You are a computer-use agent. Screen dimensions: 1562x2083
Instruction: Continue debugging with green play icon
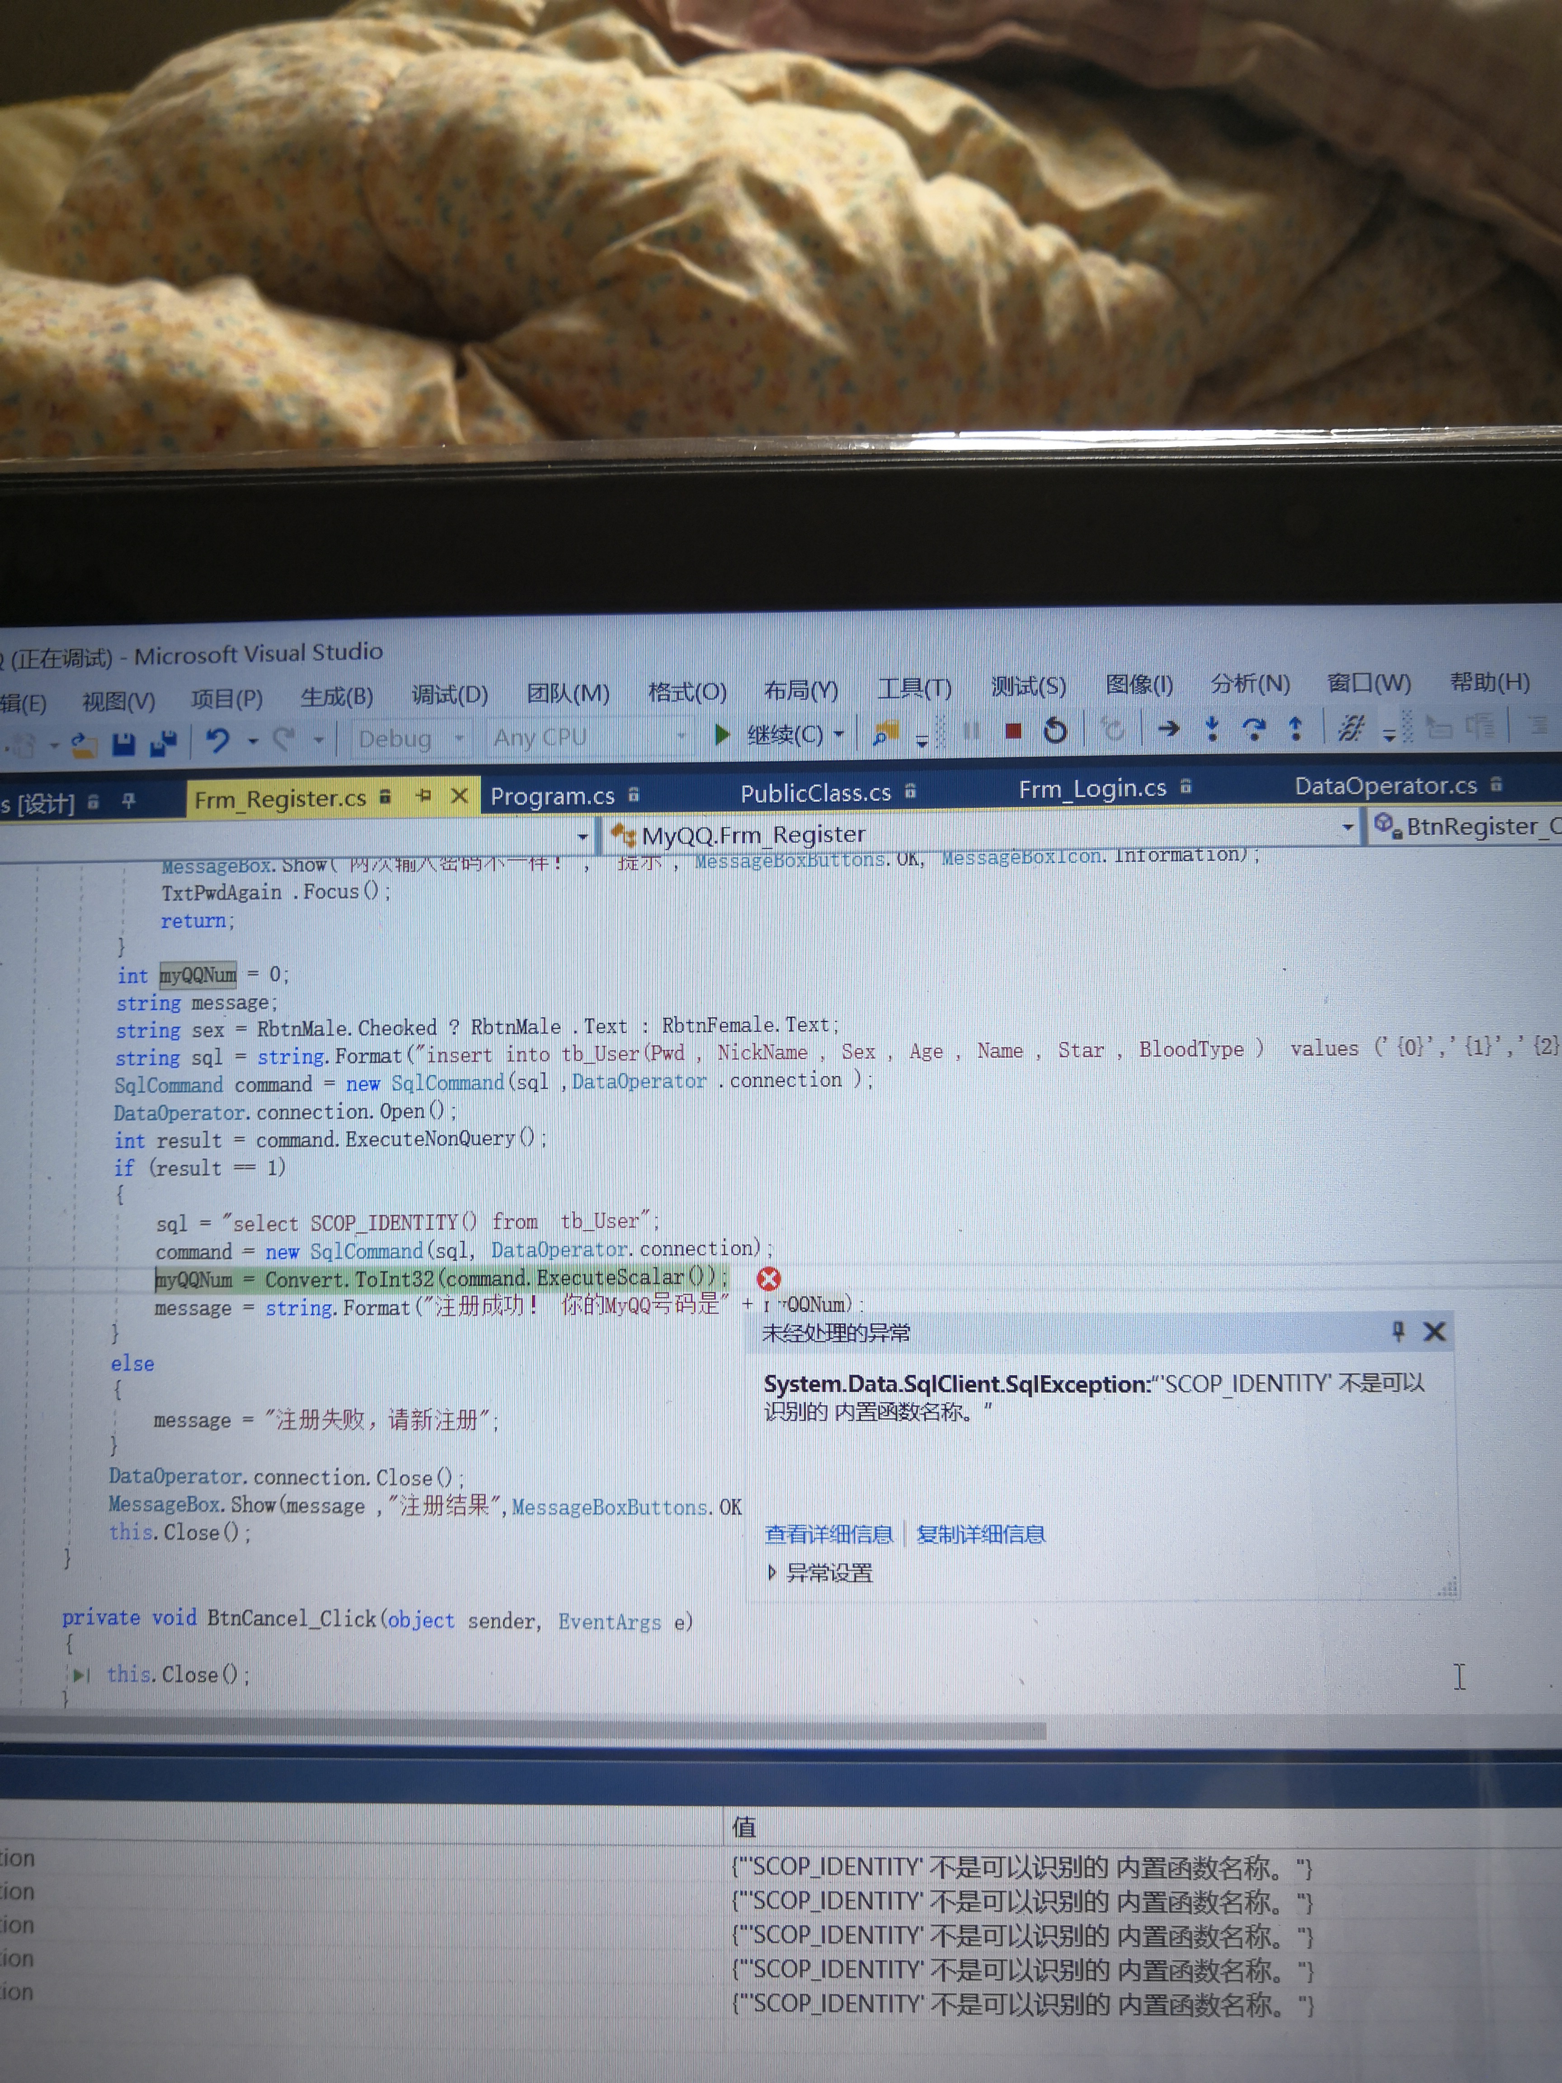click(x=721, y=735)
